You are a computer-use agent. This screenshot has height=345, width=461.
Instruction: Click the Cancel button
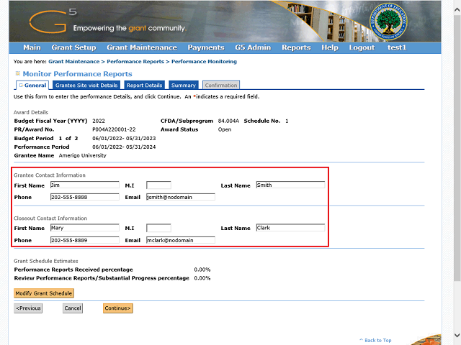[73, 308]
